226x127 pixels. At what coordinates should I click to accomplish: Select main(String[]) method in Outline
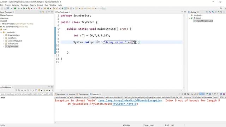coord(203,21)
